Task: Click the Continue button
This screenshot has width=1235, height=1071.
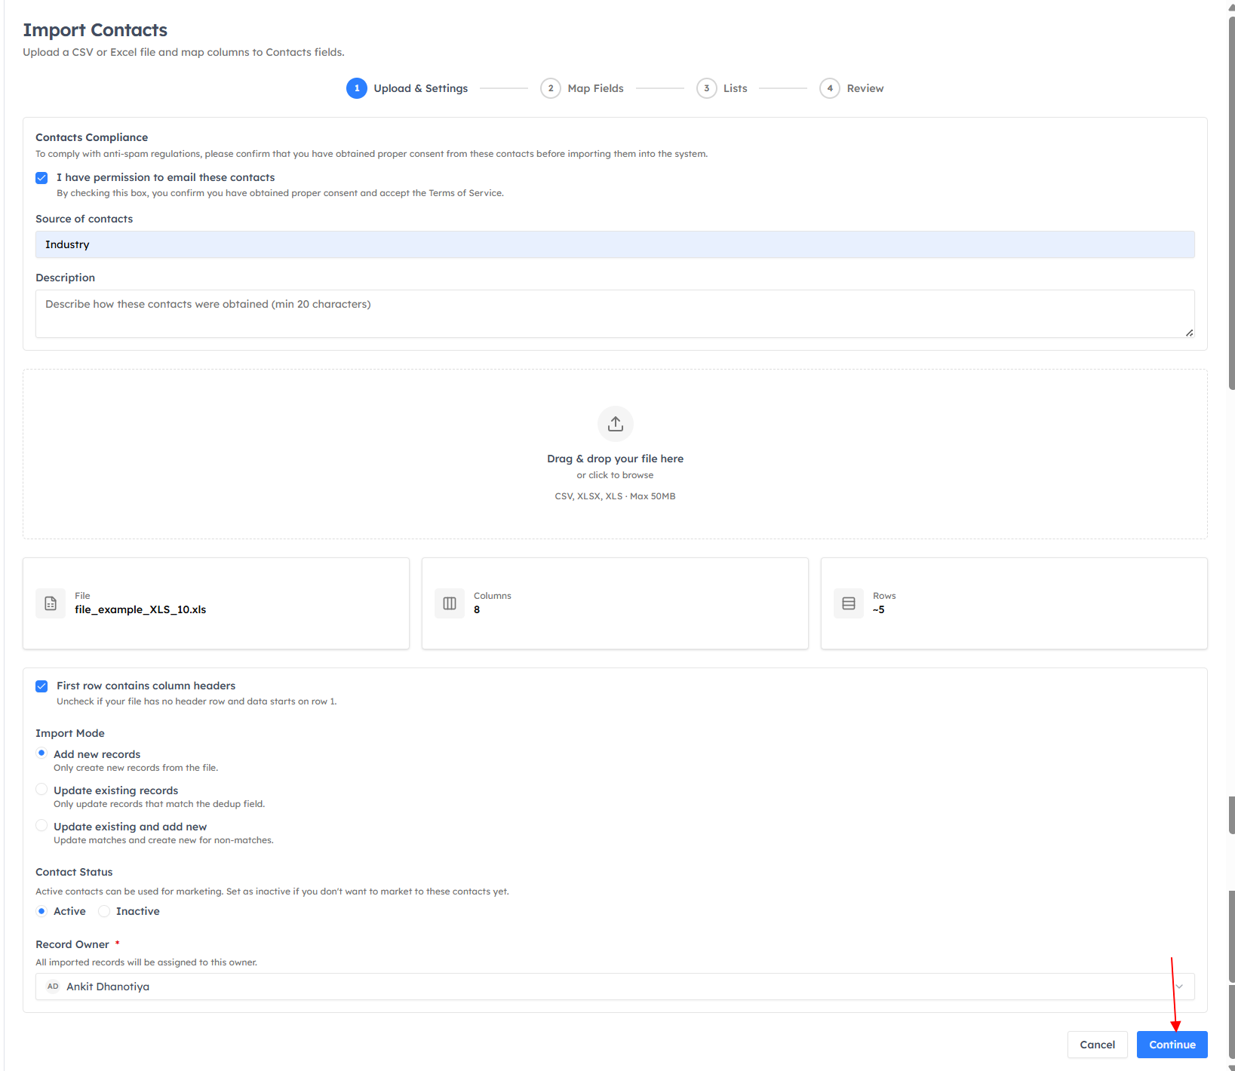Action: coord(1172,1045)
